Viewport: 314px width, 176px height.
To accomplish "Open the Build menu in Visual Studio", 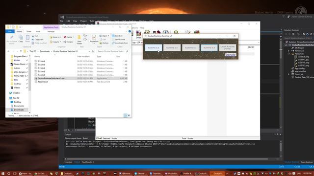I will [92, 21].
